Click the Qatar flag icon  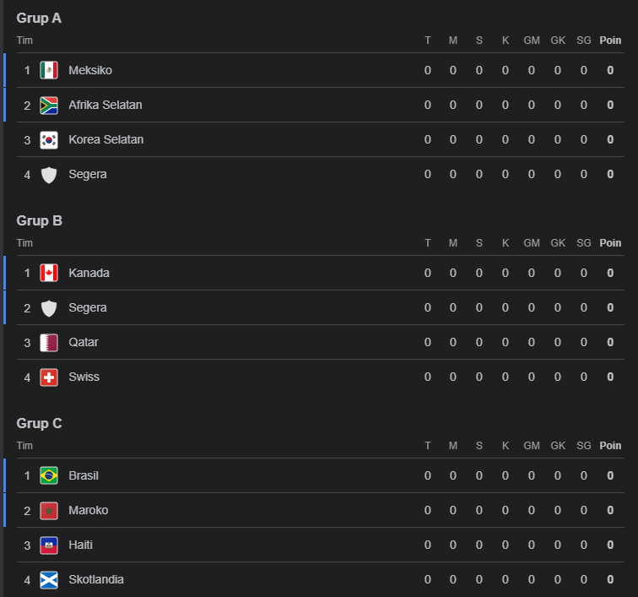[49, 342]
